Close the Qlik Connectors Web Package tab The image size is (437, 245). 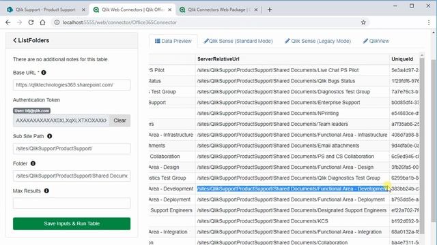pos(256,10)
